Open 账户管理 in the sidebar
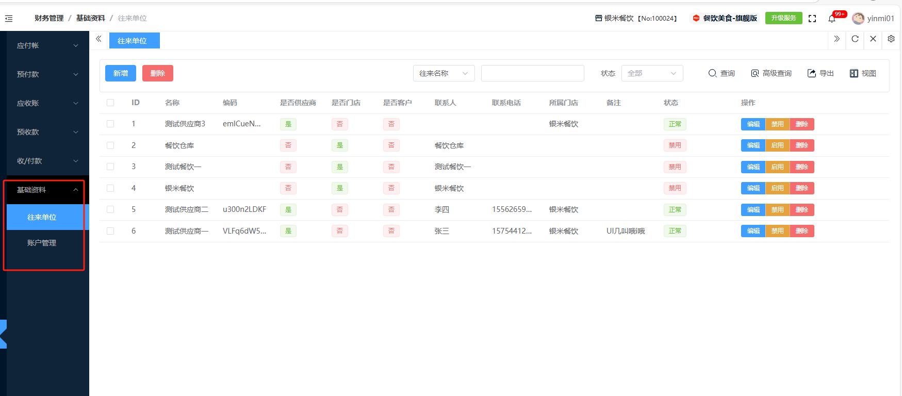 pos(42,243)
